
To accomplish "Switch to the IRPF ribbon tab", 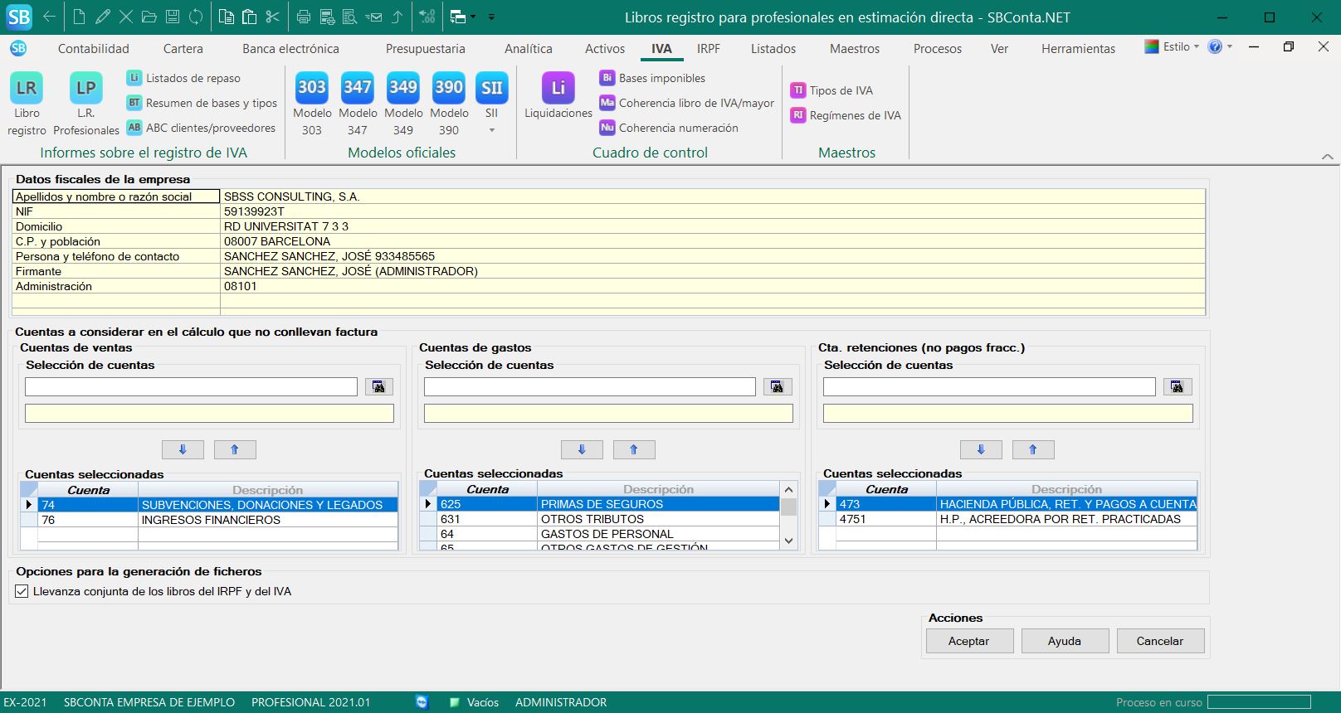I will click(x=708, y=49).
